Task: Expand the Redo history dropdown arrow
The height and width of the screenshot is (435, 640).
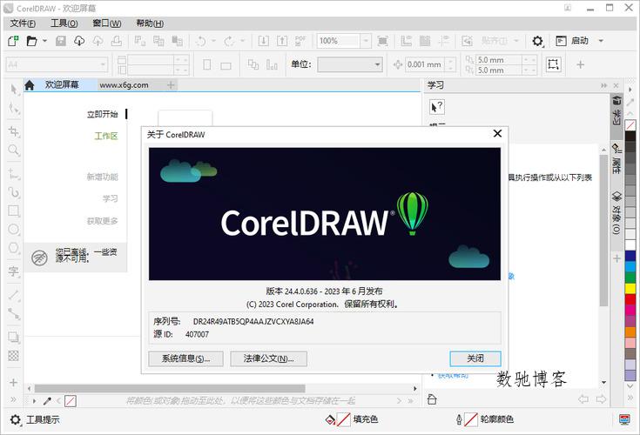Action: click(242, 41)
